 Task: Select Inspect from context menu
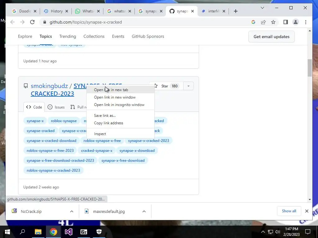(x=120, y=134)
